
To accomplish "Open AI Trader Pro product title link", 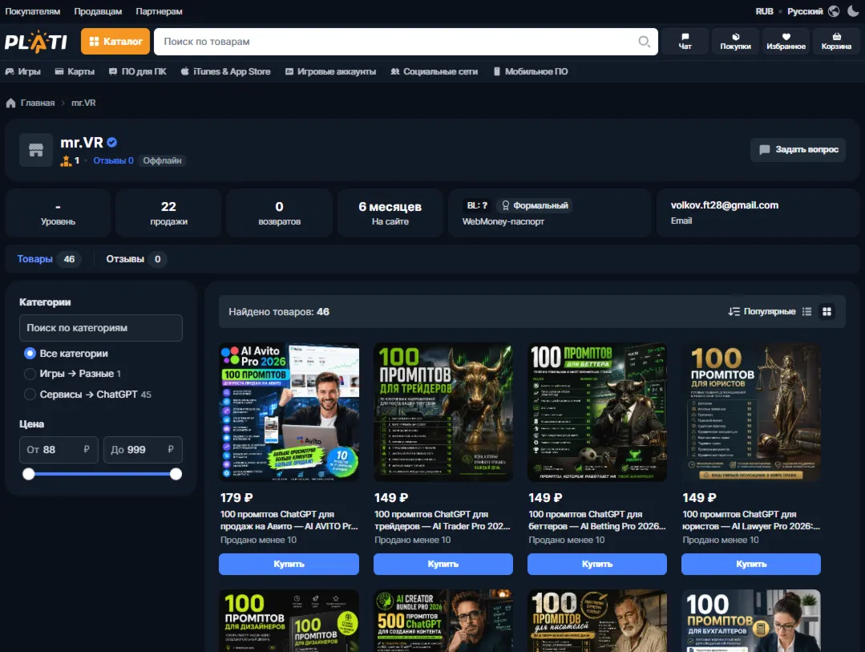I will 443,520.
